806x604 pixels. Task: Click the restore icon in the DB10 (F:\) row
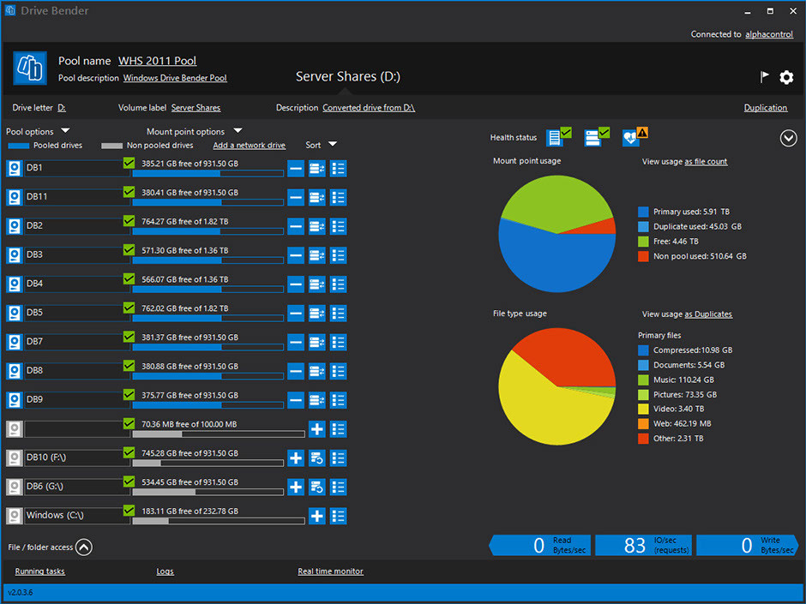coord(317,458)
